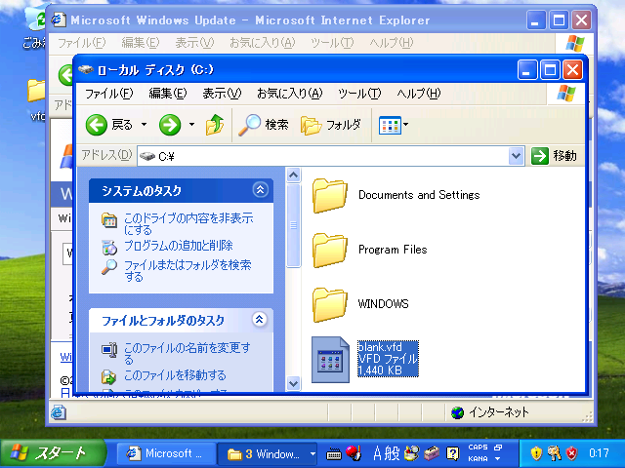
Task: Expand the address bar dropdown
Action: (516, 156)
